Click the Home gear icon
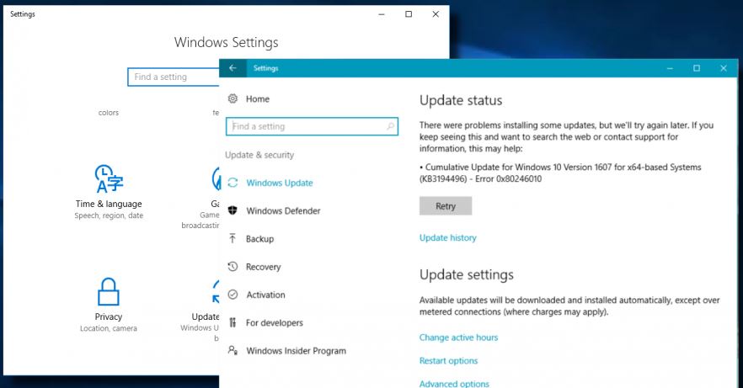The width and height of the screenshot is (743, 388). pos(233,99)
